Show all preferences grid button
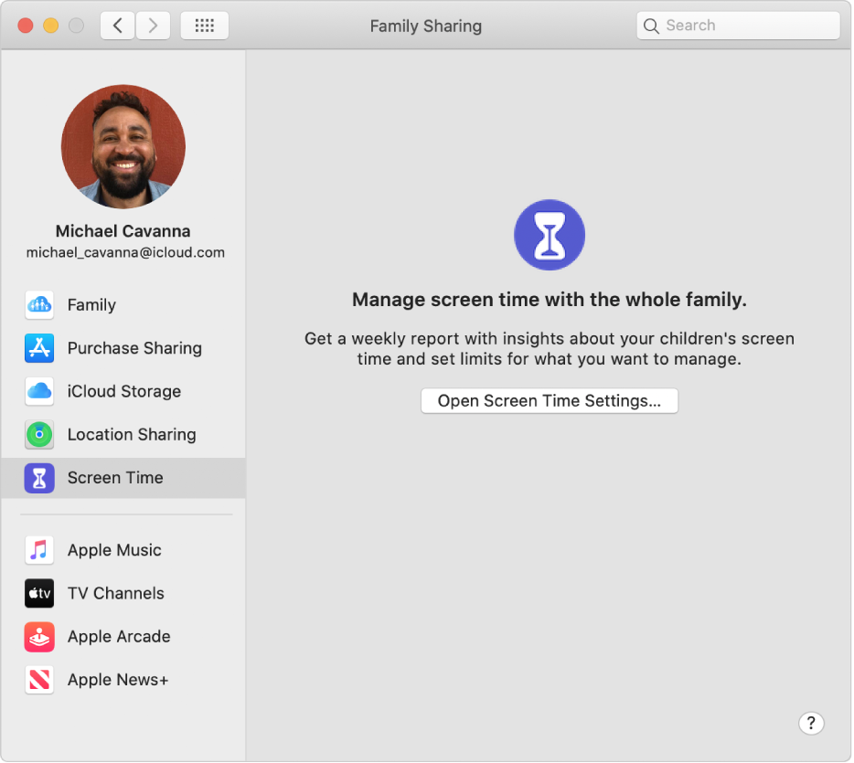Viewport: 854px width, 763px height. click(x=204, y=26)
